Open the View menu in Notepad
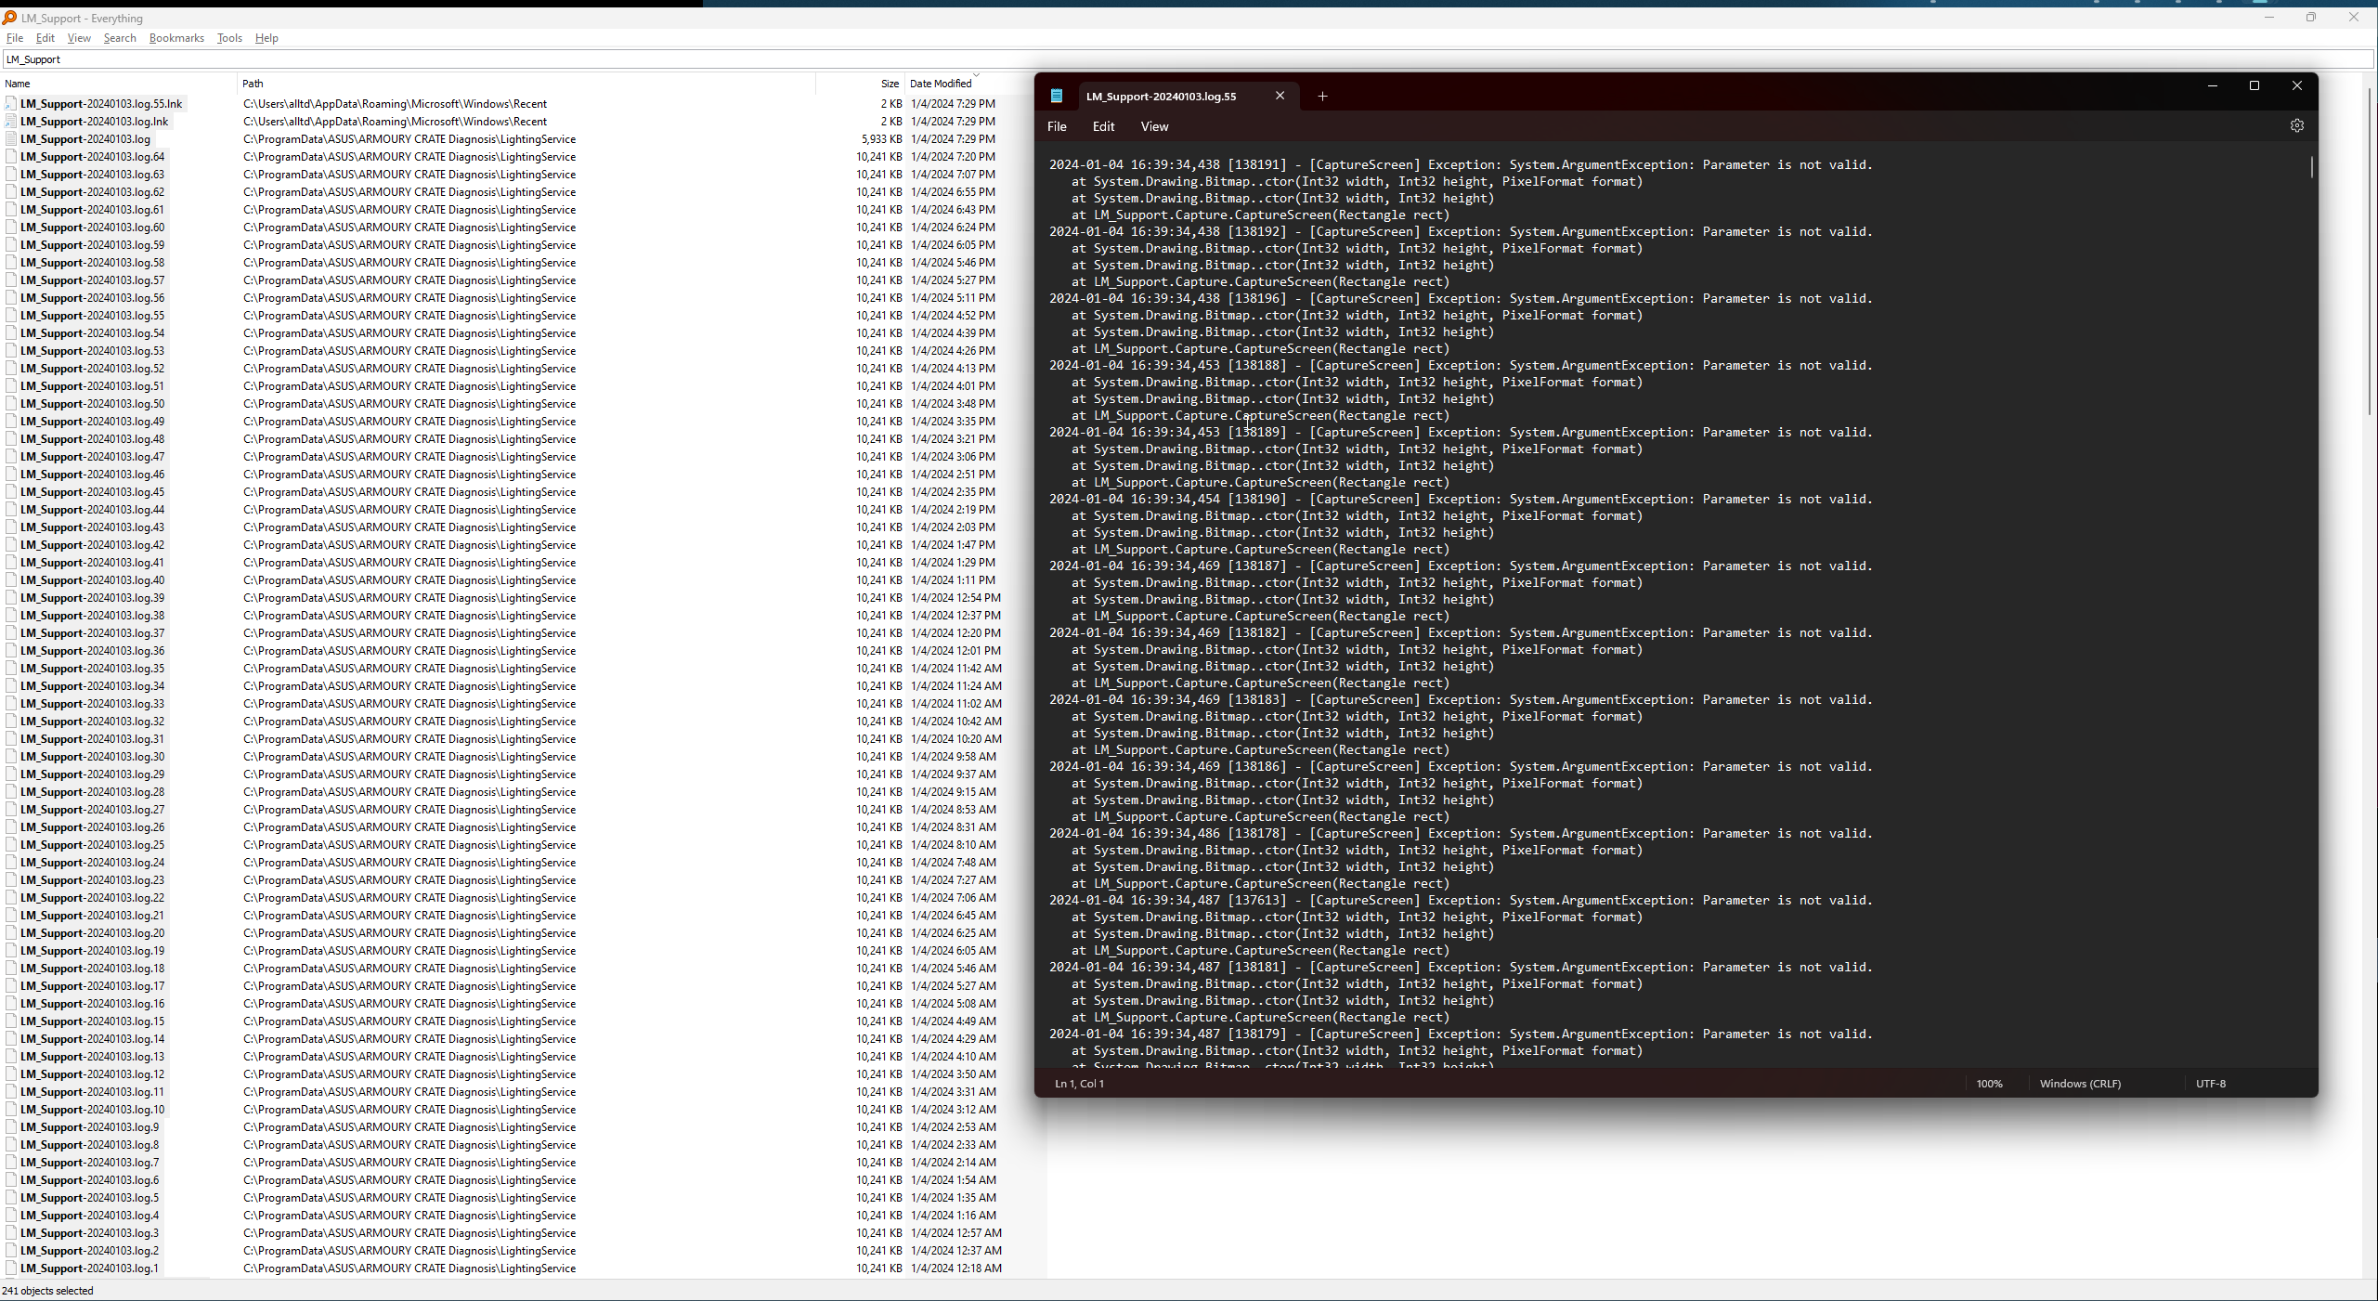The image size is (2378, 1301). click(x=1152, y=126)
